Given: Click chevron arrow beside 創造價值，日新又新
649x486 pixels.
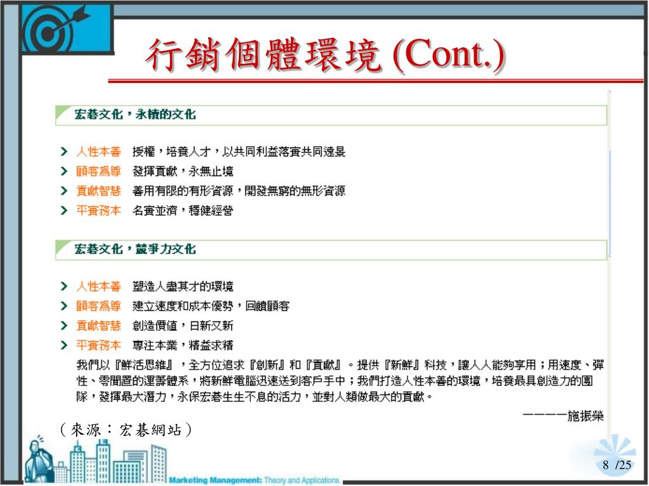Looking at the screenshot, I should (64, 326).
